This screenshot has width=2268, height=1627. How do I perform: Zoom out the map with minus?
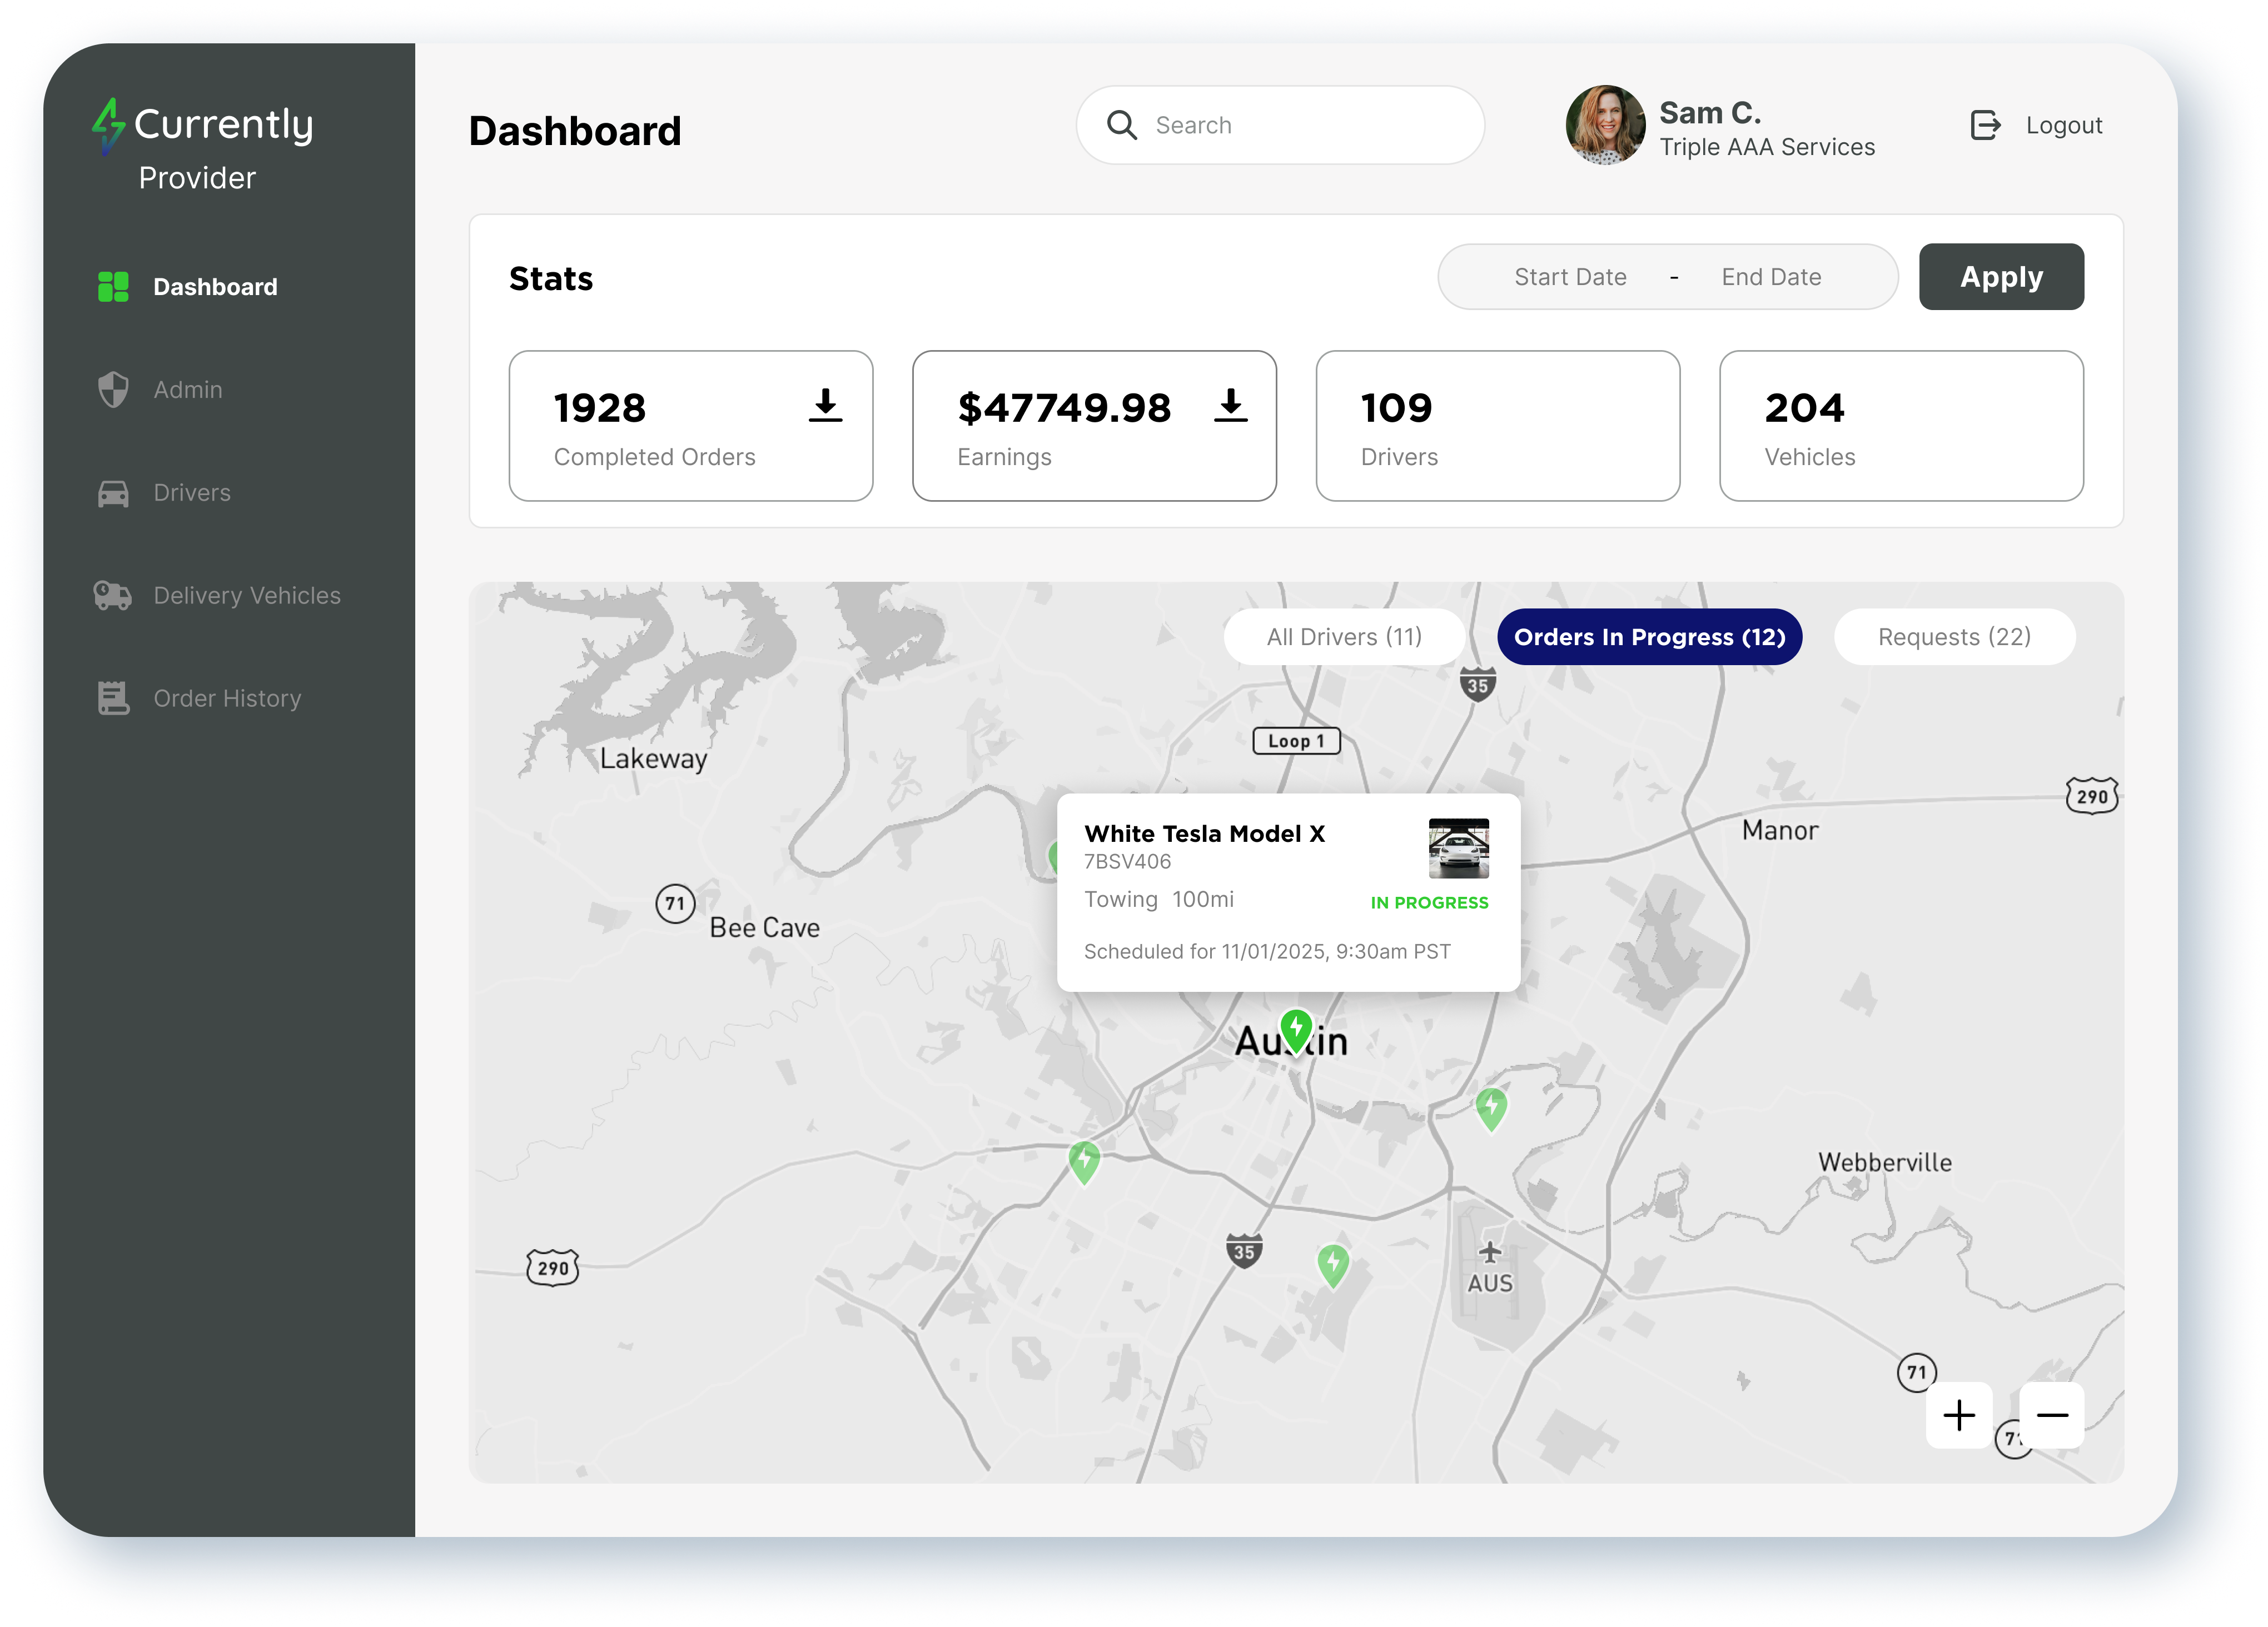coord(2051,1415)
